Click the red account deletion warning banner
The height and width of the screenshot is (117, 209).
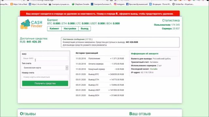100,14
